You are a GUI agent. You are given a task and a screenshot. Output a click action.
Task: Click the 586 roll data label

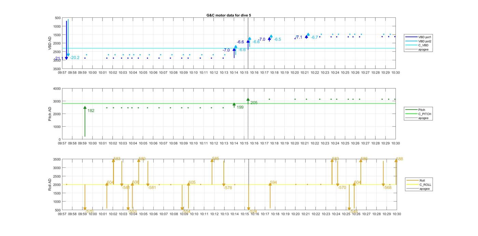click(364, 159)
